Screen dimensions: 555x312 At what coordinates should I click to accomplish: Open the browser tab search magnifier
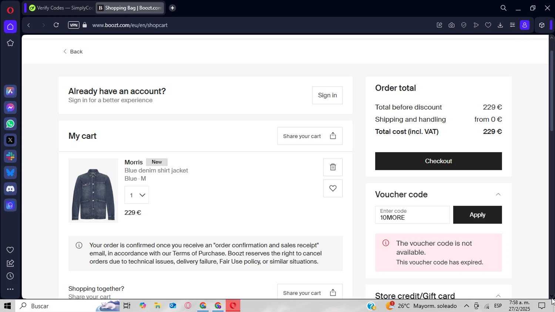504,8
